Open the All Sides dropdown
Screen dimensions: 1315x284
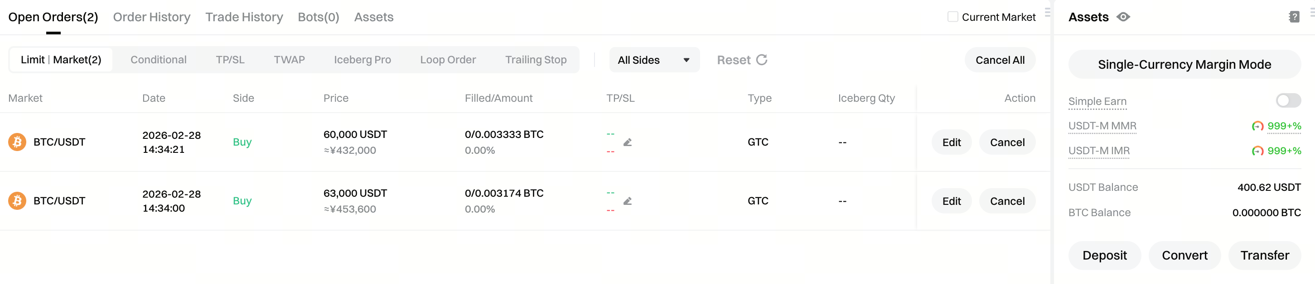tap(654, 60)
